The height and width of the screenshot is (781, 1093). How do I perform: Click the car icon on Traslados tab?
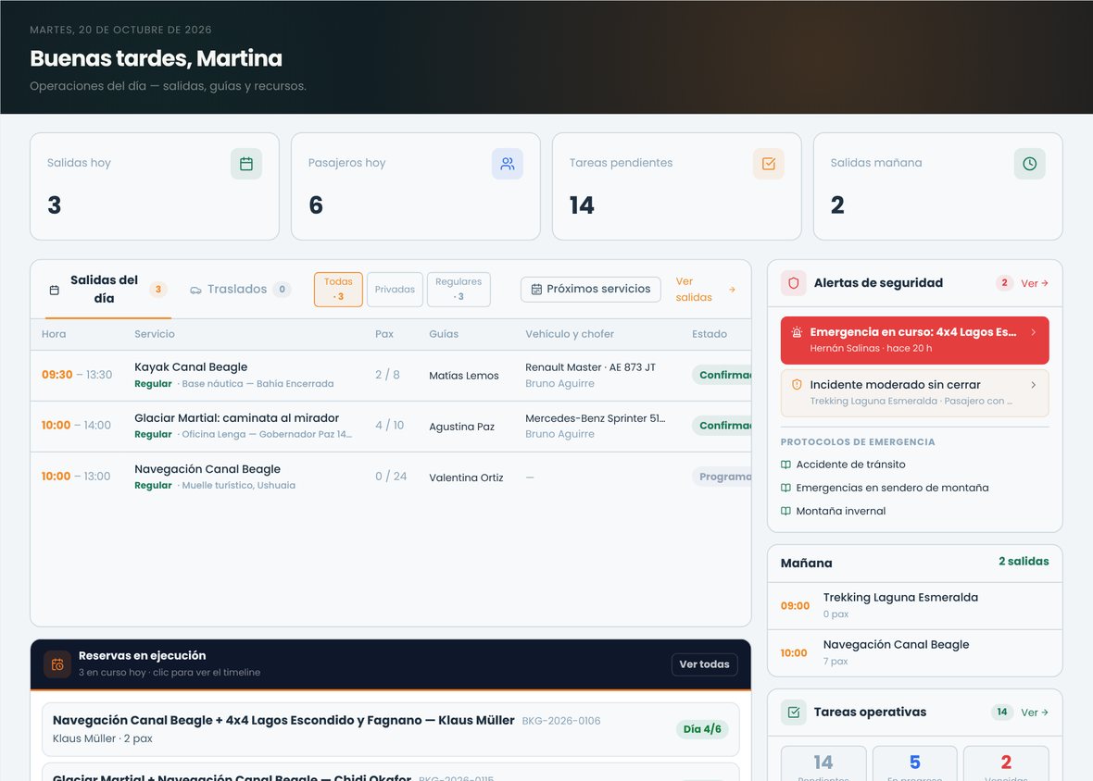tap(195, 290)
